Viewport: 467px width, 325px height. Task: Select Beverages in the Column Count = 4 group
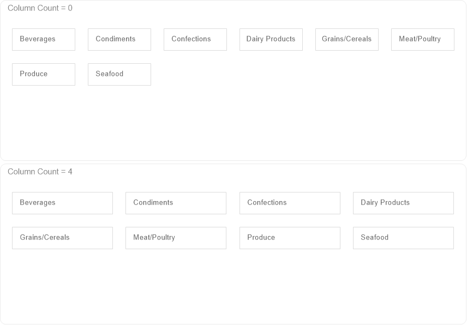[x=62, y=203]
